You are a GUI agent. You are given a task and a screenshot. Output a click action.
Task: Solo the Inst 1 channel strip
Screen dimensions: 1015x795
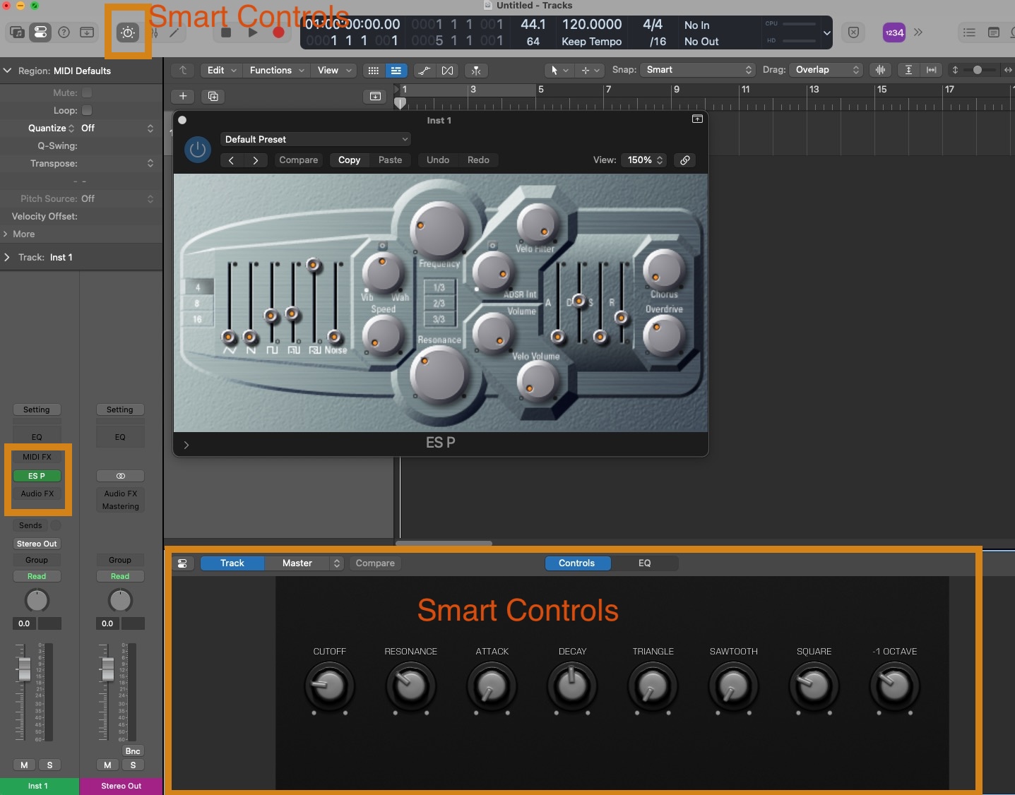point(49,765)
